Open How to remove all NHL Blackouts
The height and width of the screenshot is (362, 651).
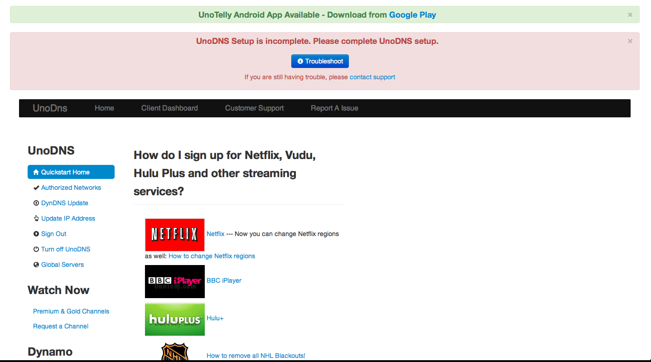click(x=256, y=356)
